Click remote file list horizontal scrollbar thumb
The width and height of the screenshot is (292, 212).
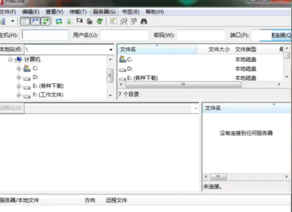pos(218,176)
